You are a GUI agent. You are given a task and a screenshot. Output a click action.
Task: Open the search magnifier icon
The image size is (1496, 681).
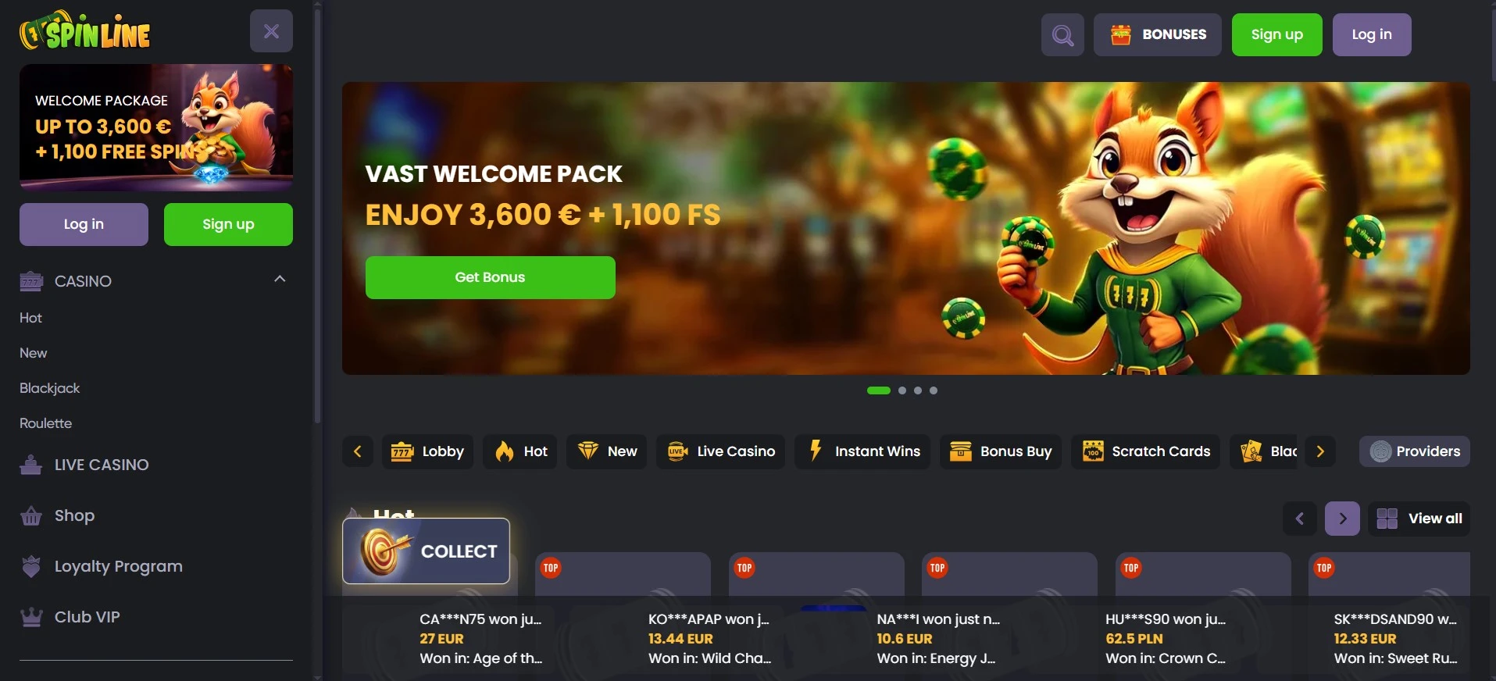click(1062, 34)
